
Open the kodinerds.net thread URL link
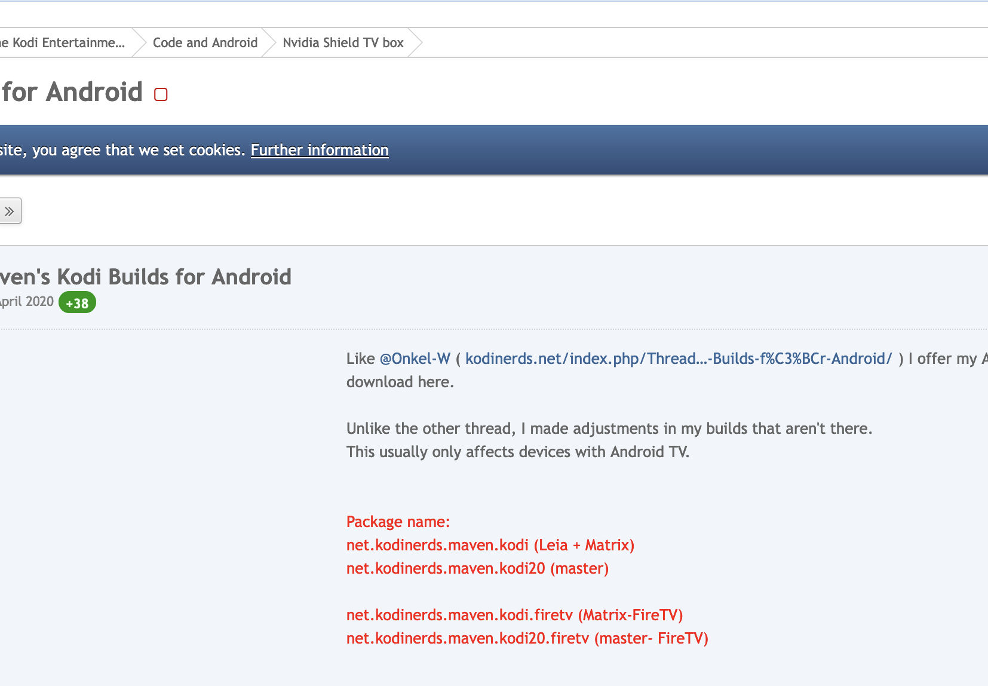click(679, 359)
